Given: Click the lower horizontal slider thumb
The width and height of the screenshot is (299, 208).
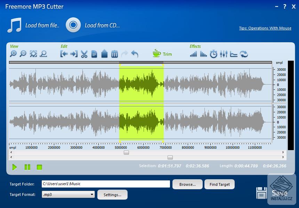Looking at the screenshot, I should [170, 157].
